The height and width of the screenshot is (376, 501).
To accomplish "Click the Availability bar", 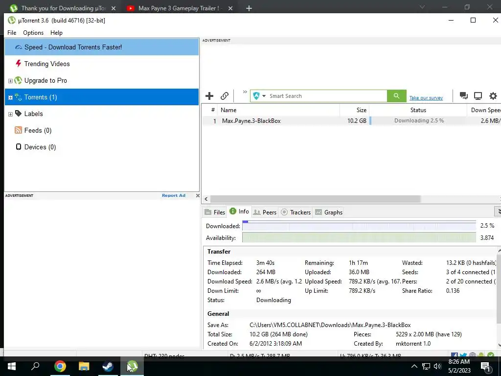I will tap(359, 237).
